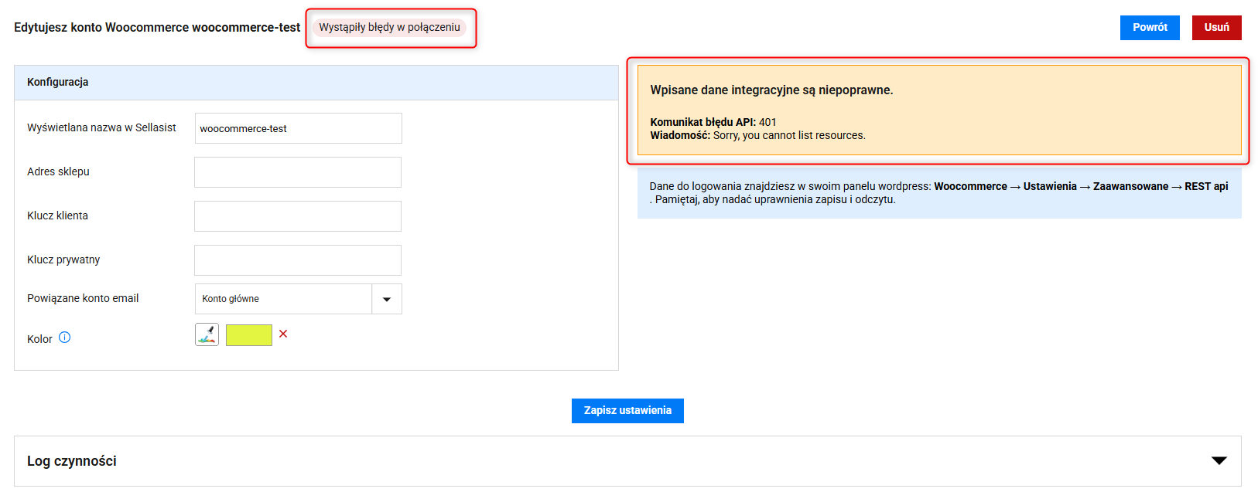Focus the Wyświetlana nazwa w Sellasist field
This screenshot has height=492, width=1258.
(x=298, y=128)
